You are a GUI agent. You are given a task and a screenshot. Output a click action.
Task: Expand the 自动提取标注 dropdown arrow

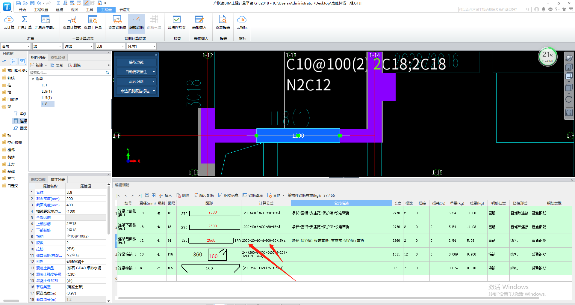coord(154,72)
